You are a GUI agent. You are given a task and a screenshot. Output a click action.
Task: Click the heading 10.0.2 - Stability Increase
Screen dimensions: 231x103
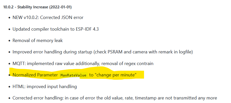coord(38,7)
